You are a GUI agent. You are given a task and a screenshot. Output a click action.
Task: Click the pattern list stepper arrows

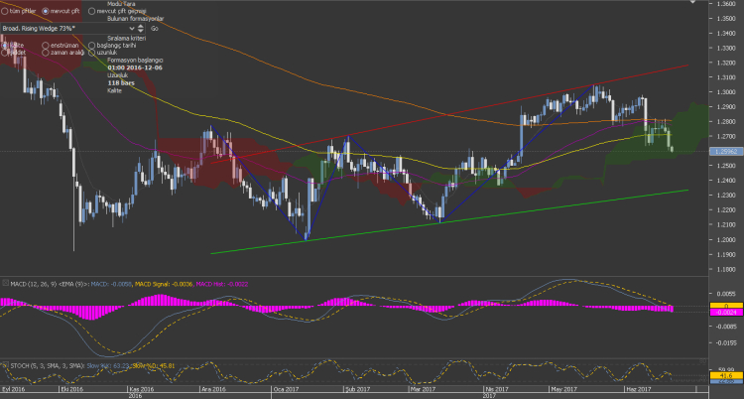(141, 29)
